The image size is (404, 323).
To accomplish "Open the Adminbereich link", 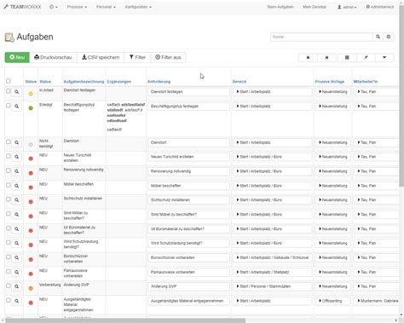I will (x=379, y=7).
